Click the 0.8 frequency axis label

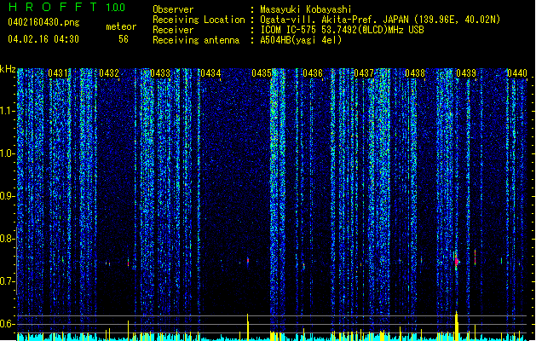[x=8, y=239]
